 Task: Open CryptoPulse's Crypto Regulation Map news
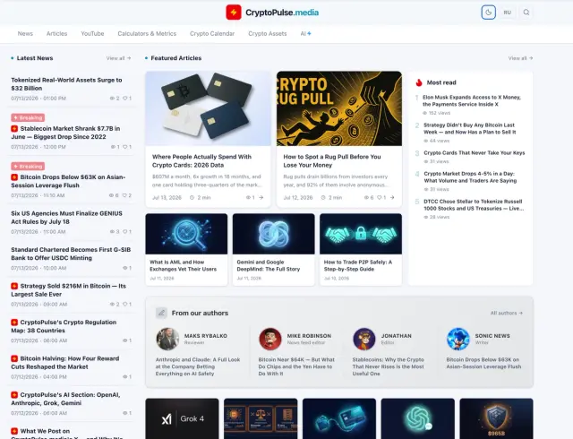click(x=64, y=326)
